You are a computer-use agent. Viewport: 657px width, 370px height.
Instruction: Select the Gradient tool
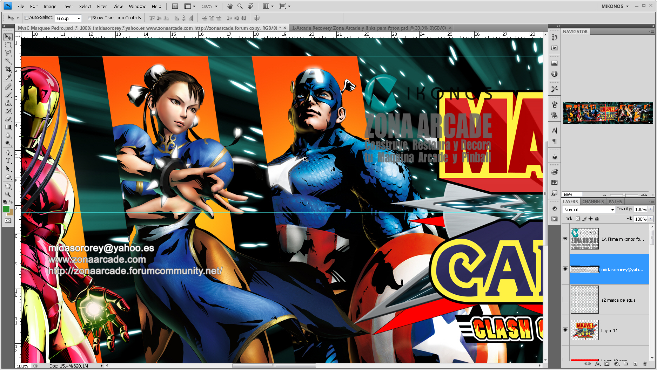point(8,127)
